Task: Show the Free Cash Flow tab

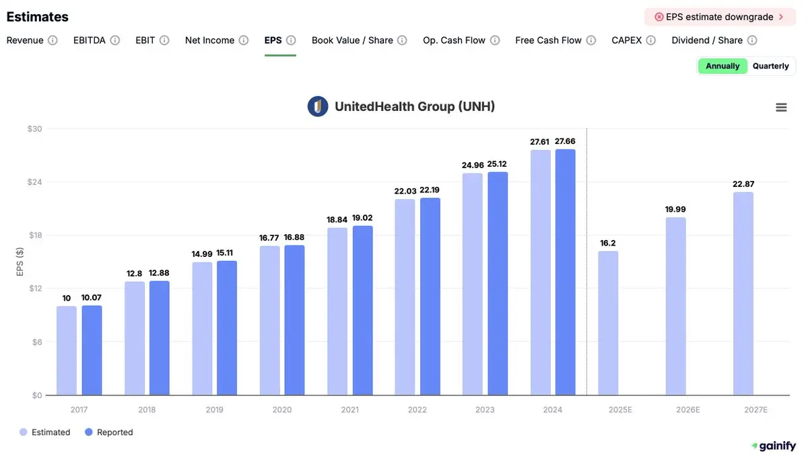Action: coord(548,40)
